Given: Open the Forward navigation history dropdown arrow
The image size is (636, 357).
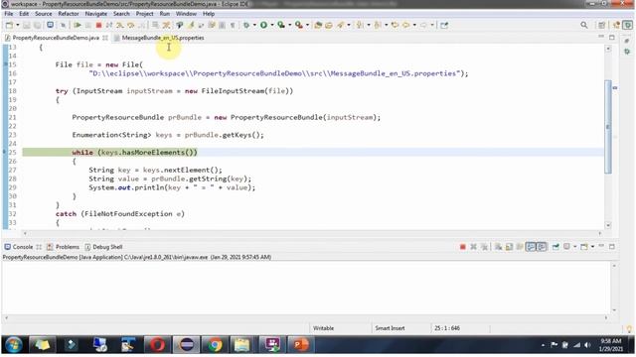Looking at the screenshot, I should pyautogui.click(x=432, y=25).
